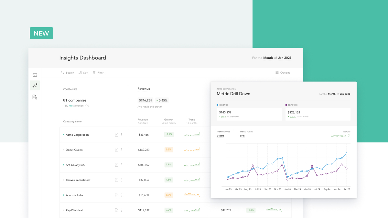Change trend focus Both

[x=242, y=136]
